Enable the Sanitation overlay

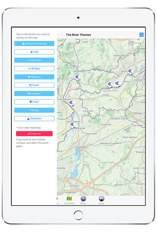point(34,119)
